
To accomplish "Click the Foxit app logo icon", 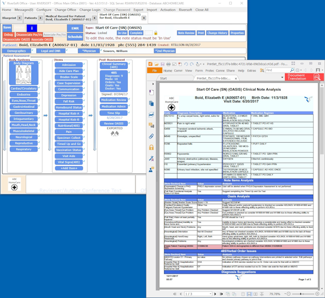I will pos(150,64).
